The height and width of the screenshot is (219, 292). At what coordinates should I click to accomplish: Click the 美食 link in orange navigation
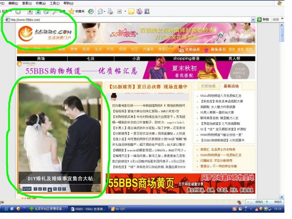coord(74,49)
